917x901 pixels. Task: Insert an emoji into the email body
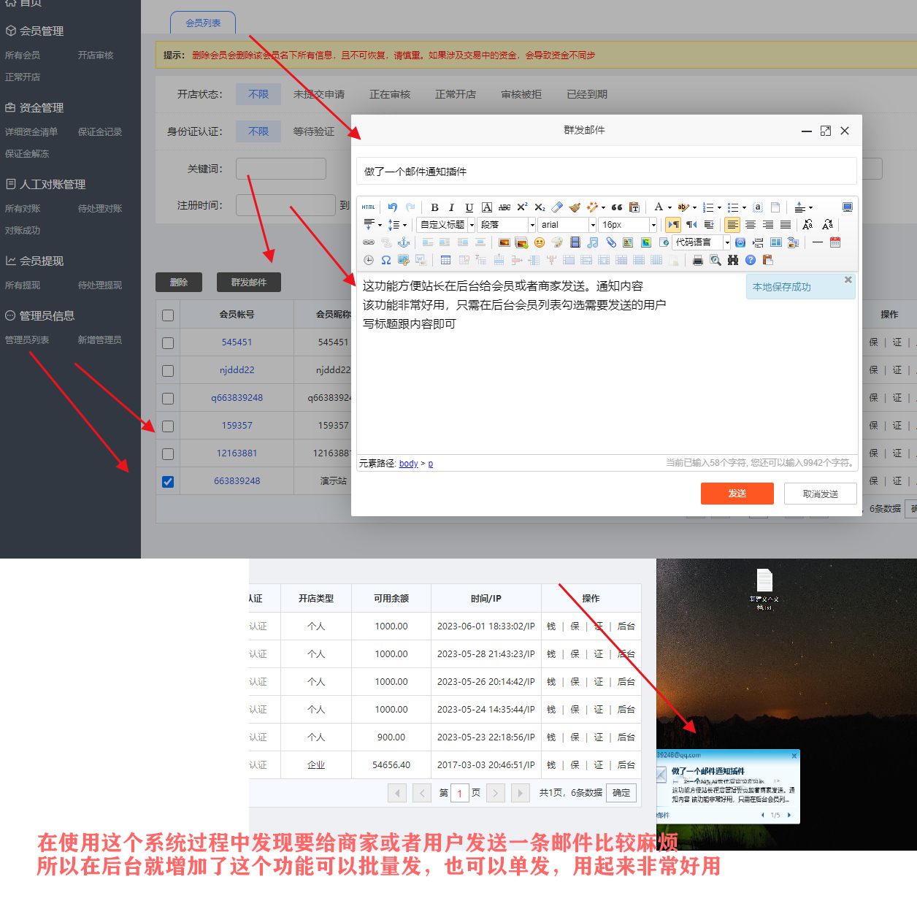click(540, 244)
